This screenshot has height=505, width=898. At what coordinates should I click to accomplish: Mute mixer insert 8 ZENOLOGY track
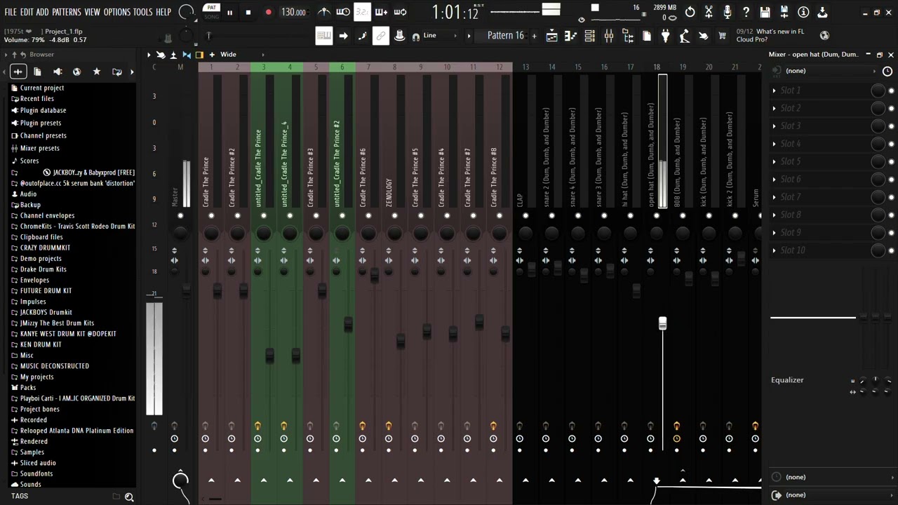coord(394,216)
